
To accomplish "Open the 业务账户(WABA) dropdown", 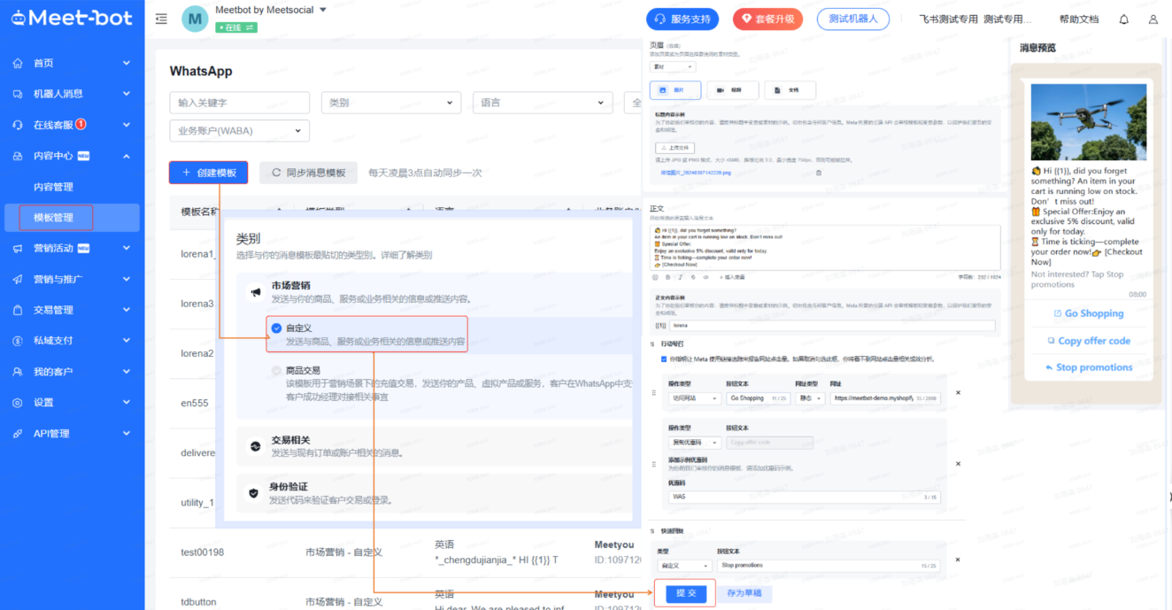I will (240, 131).
